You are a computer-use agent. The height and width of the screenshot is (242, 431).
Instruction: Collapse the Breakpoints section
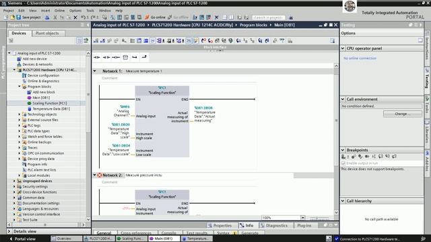(x=343, y=150)
